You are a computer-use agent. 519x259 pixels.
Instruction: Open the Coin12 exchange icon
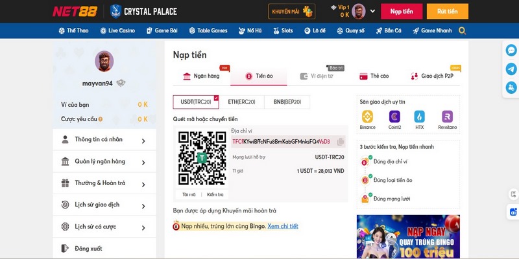tap(394, 117)
